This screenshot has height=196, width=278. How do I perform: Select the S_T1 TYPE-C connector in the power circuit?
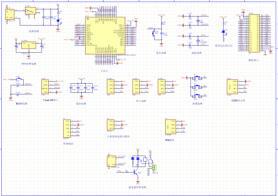pyautogui.click(x=10, y=14)
